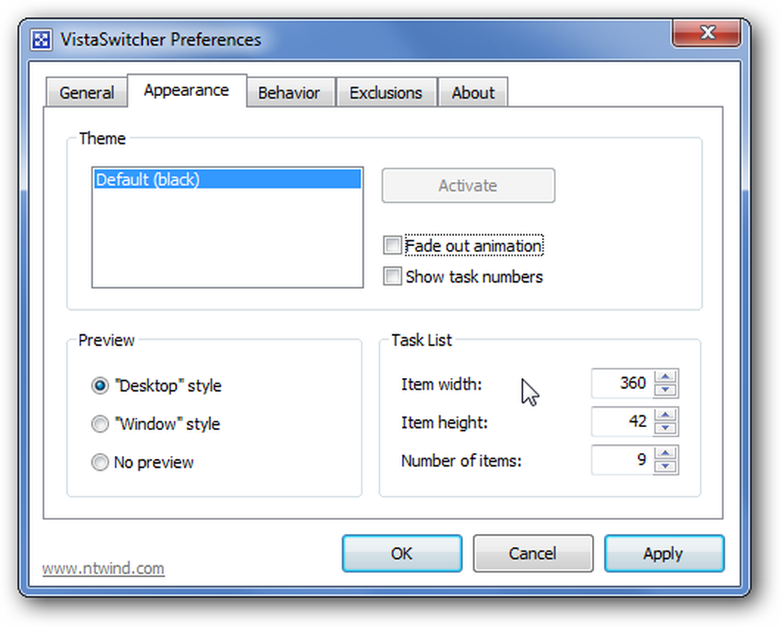Enable the Fade out animation checkbox
The image size is (781, 627).
(x=393, y=245)
